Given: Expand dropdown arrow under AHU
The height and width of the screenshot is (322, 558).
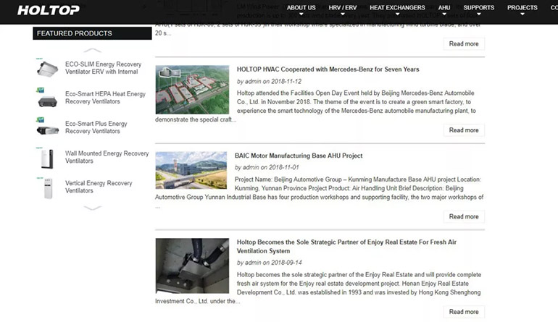Looking at the screenshot, I should click(x=444, y=14).
